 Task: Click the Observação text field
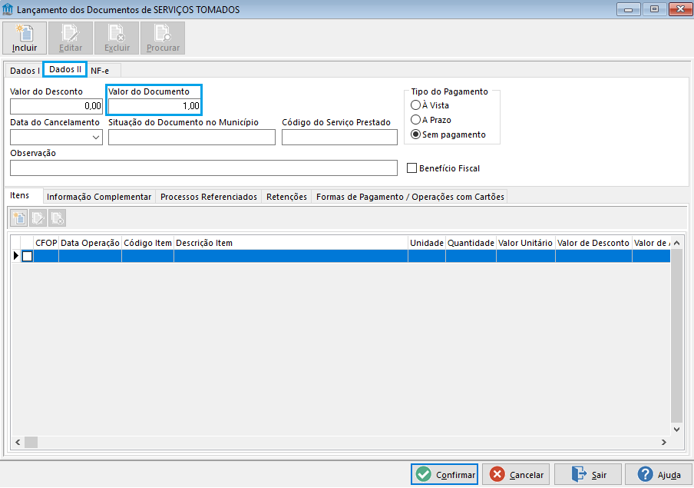pyautogui.click(x=203, y=168)
